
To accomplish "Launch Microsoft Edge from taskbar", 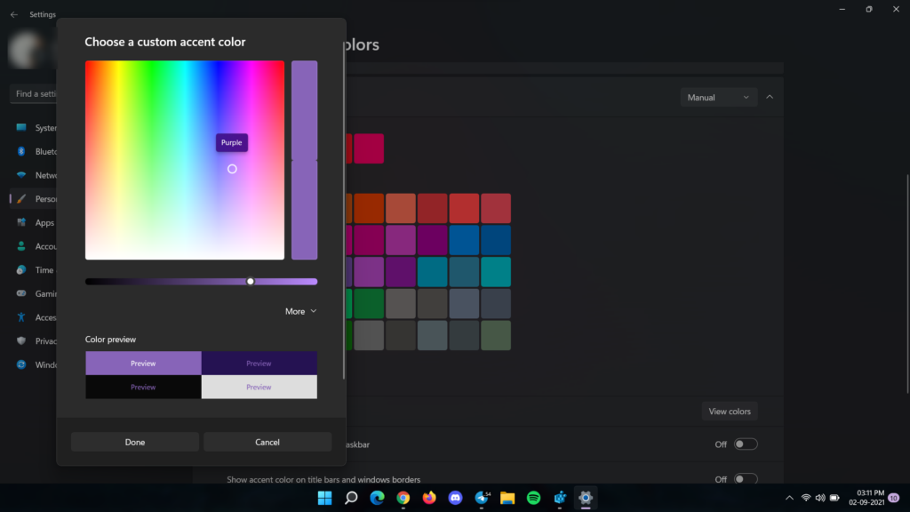I will (x=377, y=498).
